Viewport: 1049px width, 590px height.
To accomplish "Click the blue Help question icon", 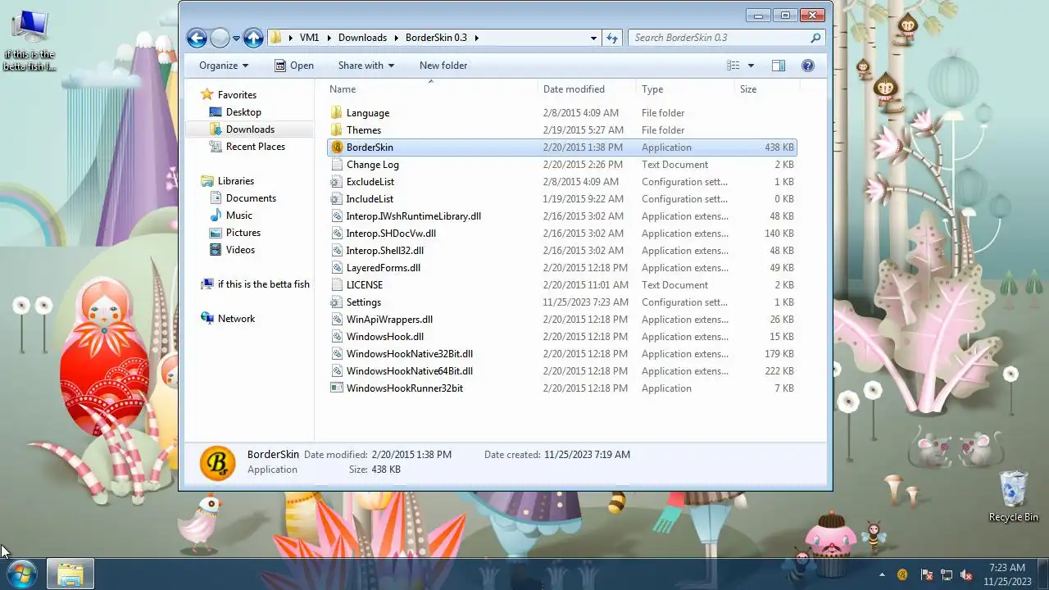I will 807,66.
